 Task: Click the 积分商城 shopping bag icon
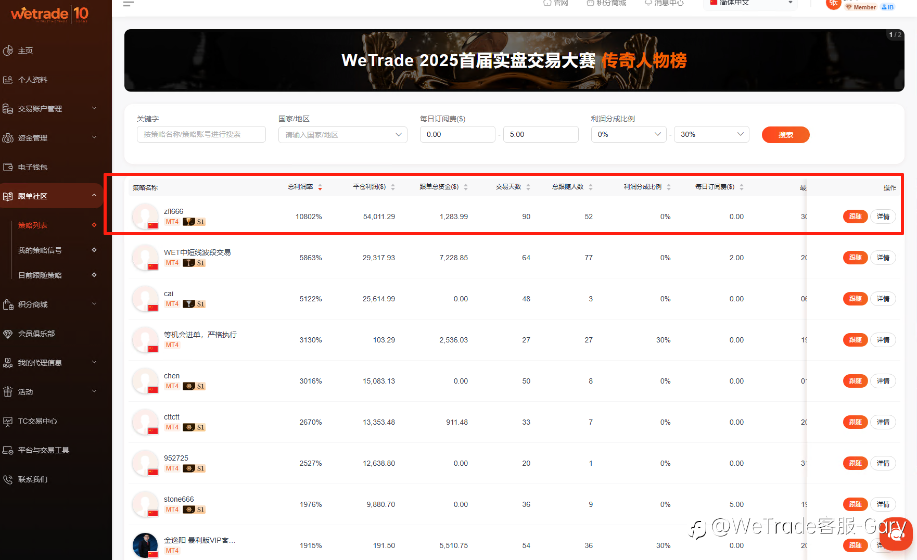click(8, 304)
